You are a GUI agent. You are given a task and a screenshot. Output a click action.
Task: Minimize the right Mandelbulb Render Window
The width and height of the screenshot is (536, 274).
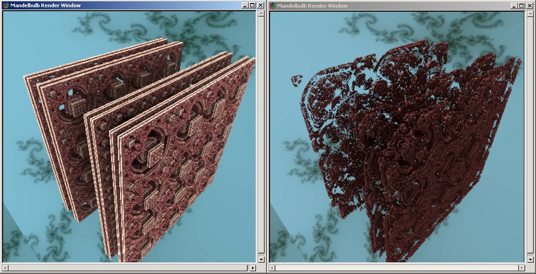click(x=513, y=6)
